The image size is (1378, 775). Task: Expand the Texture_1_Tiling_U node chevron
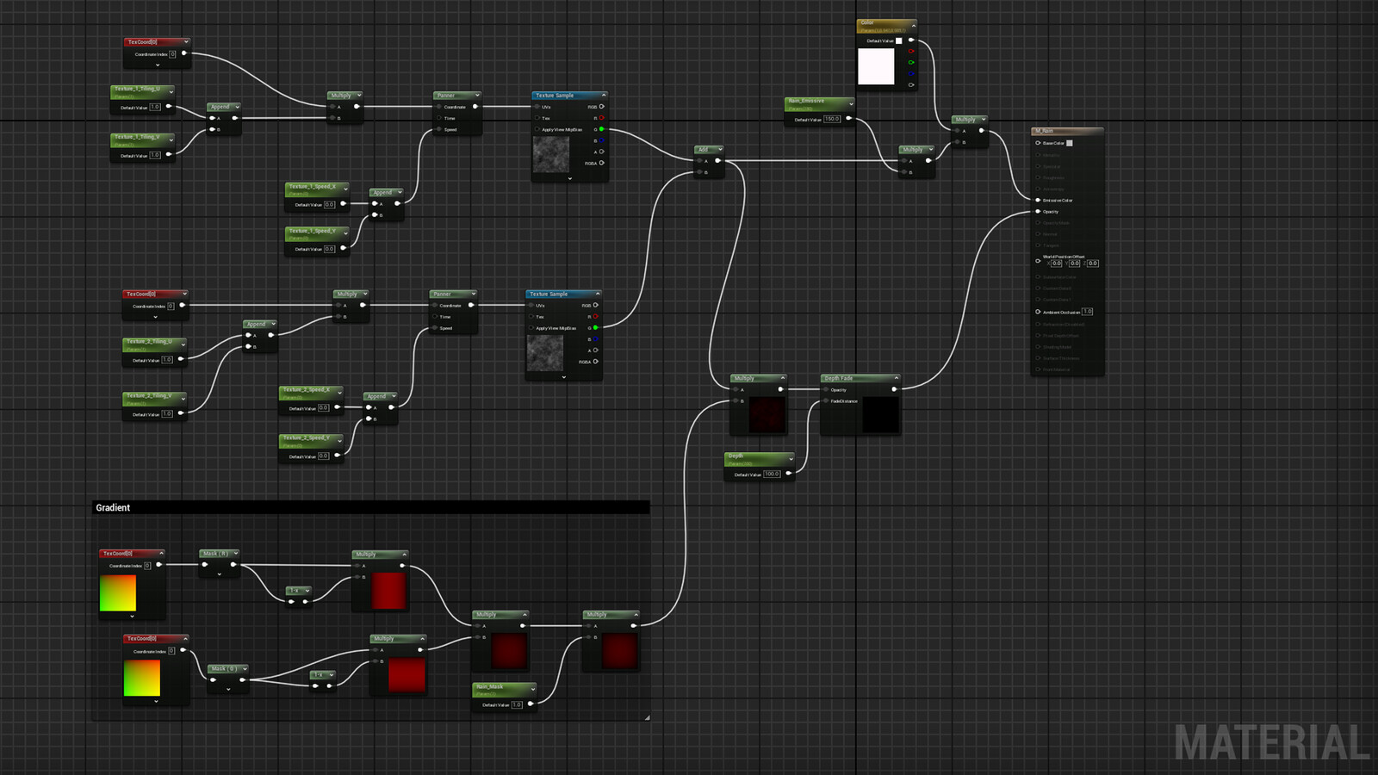coord(171,90)
